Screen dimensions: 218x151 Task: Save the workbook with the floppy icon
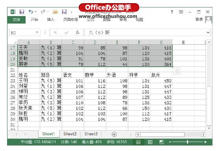tap(22, 12)
